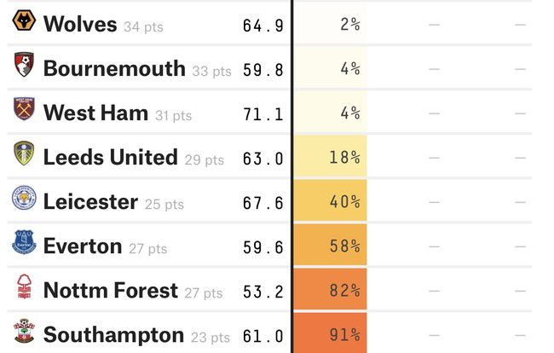
Task: Open the Leeds United team link
Action: (x=110, y=157)
